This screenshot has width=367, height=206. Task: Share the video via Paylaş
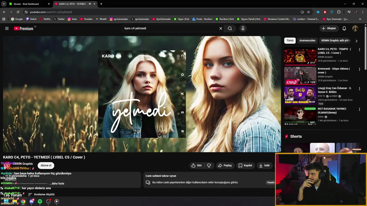pyautogui.click(x=225, y=165)
